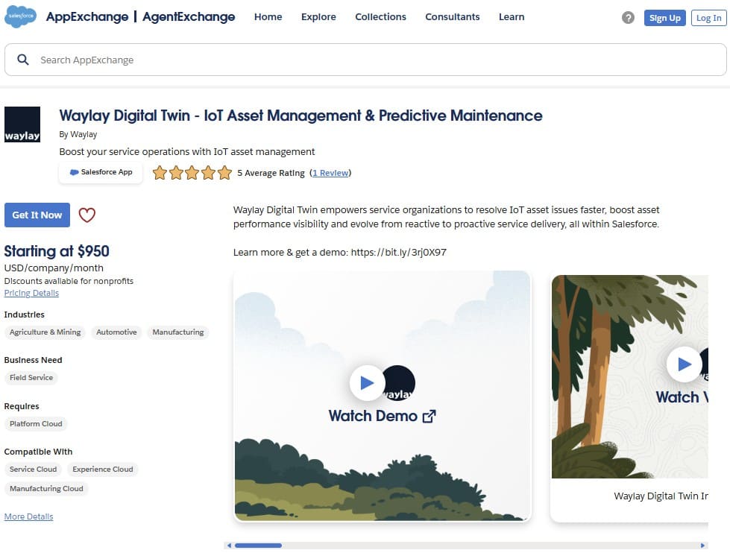Click the search magnifier icon
This screenshot has width=730, height=553.
[x=23, y=60]
